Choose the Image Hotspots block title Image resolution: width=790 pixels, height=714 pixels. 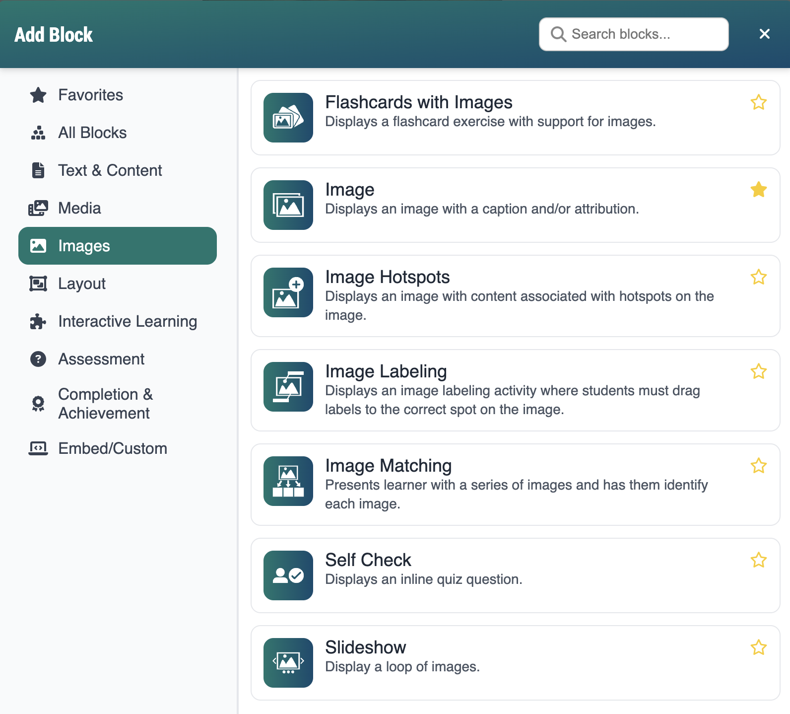(388, 277)
